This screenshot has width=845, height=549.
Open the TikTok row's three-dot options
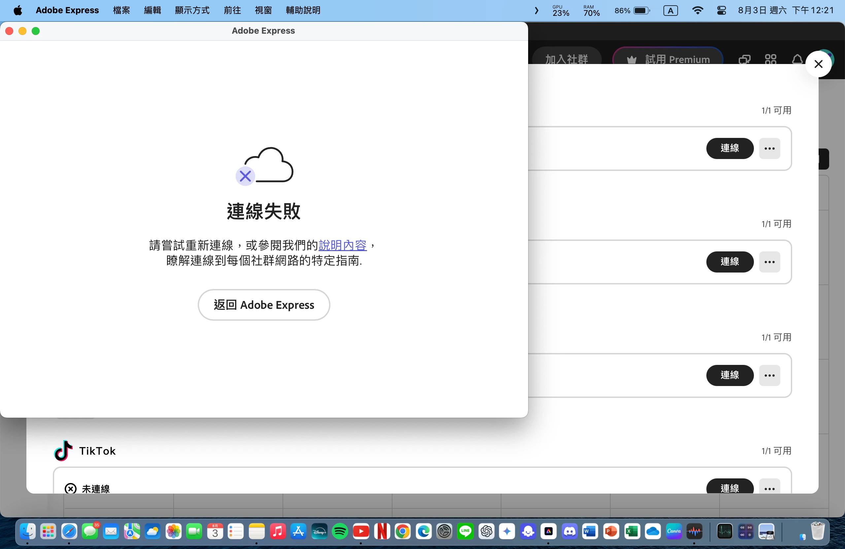(x=769, y=488)
